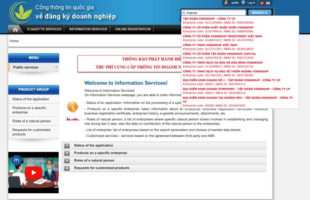Expand the Public services menu arrow
This screenshot has height=200, width=310.
[x=56, y=67]
